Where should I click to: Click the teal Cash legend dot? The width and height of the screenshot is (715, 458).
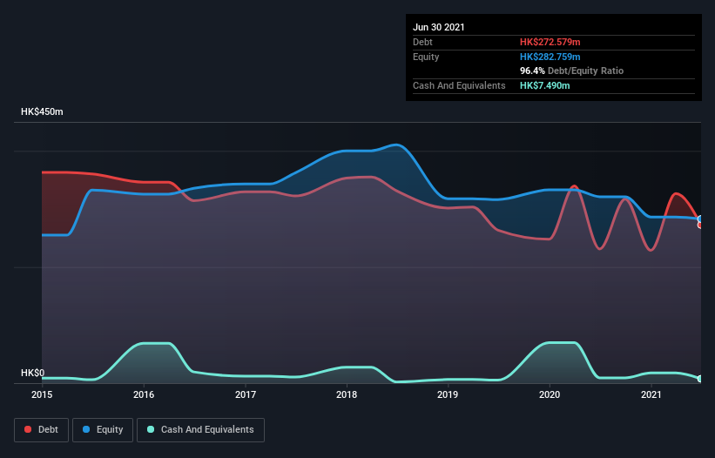point(151,429)
